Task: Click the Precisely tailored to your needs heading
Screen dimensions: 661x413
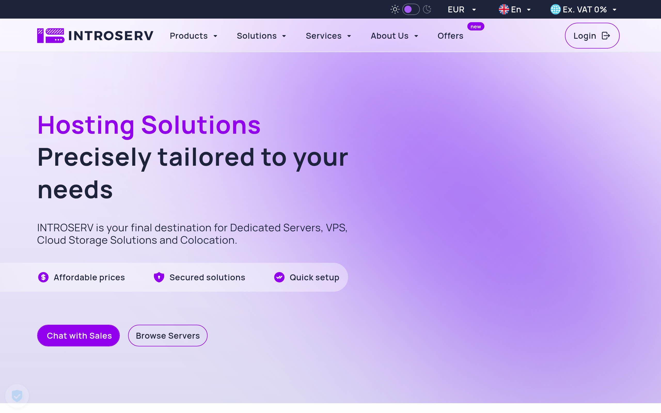Action: (193, 173)
